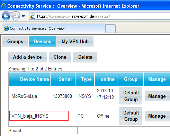Viewport: 170px width, 136px height.
Task: Click the browser Forward arrow button
Action: (x=16, y=16)
